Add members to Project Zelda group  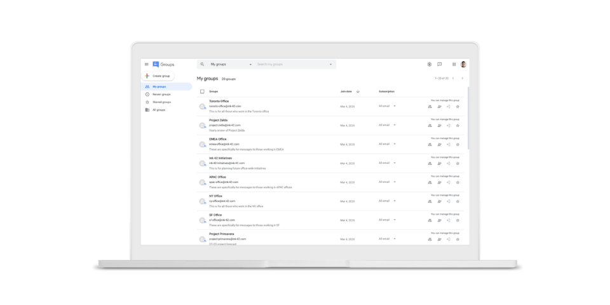[x=439, y=126]
